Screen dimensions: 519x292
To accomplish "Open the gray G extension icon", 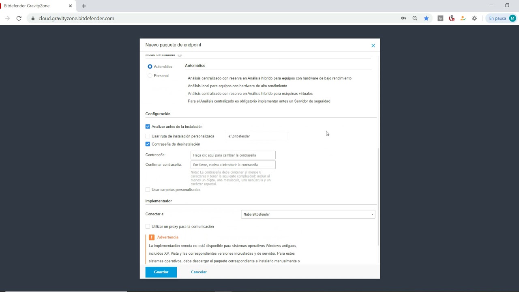I will coord(440,18).
